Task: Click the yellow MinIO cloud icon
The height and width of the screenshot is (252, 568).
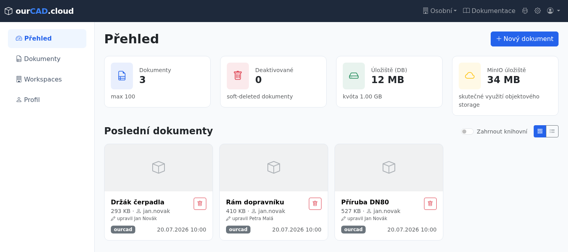Action: pos(470,76)
